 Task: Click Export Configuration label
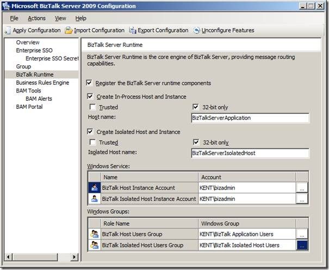point(163,30)
